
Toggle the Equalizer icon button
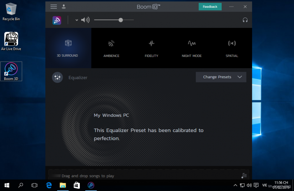[x=58, y=77]
